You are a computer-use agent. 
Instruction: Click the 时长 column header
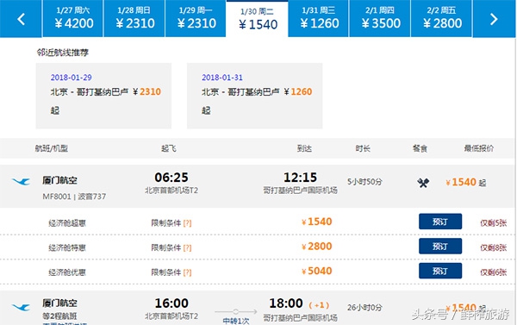tap(363, 148)
